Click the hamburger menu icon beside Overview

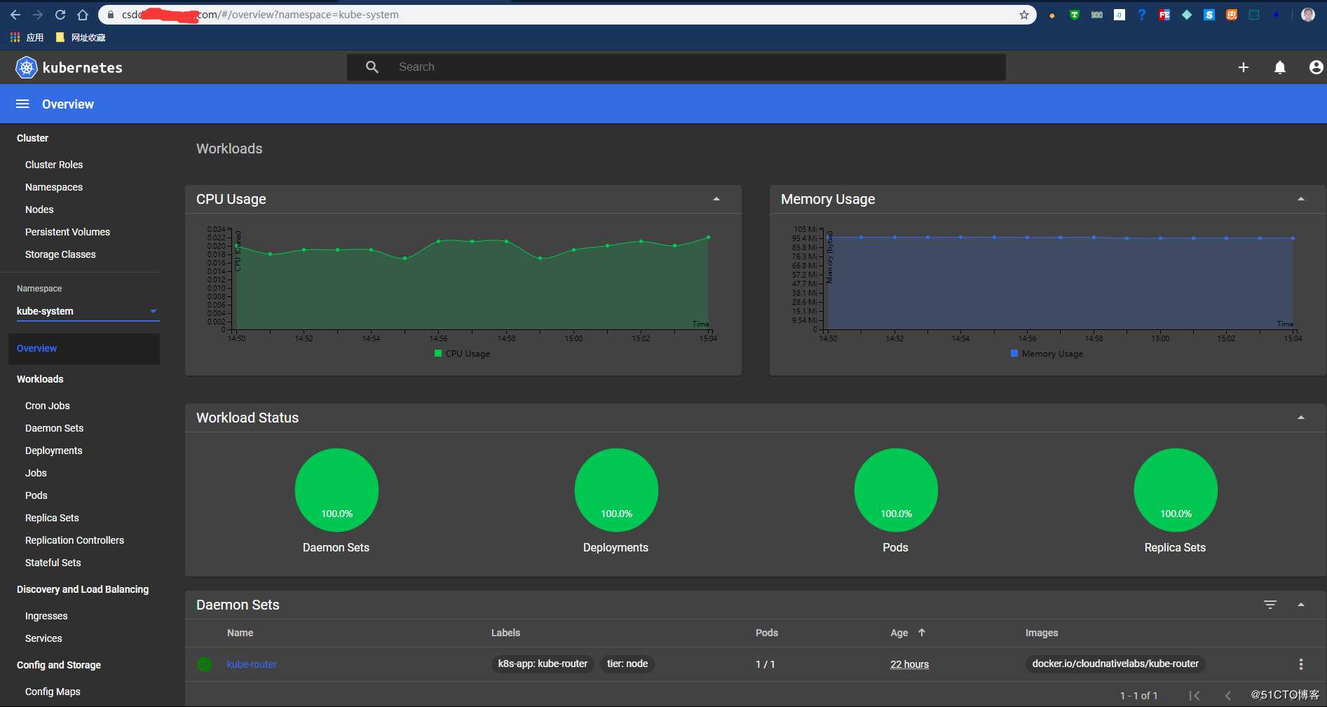click(x=22, y=104)
